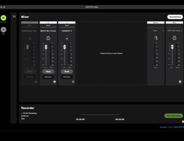This screenshot has width=184, height=141.
Task: Click the RODECaster channel name label
Action: point(30,31)
